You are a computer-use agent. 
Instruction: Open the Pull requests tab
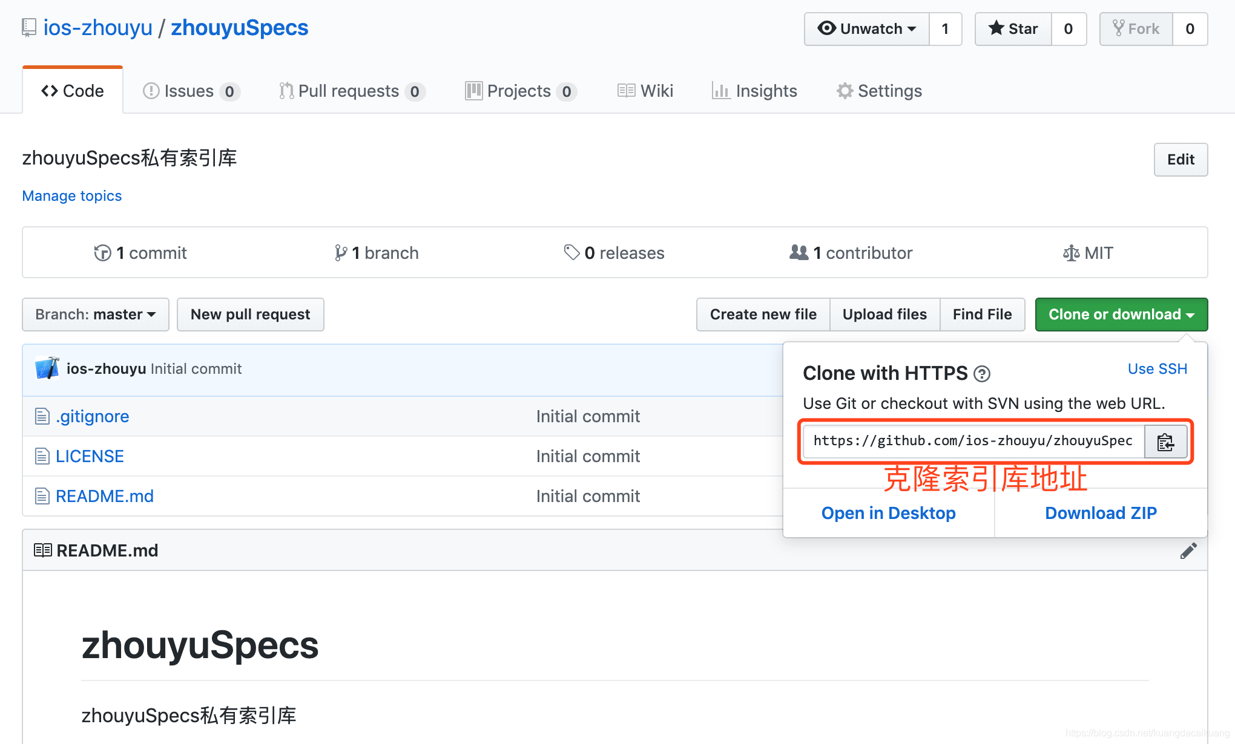(352, 91)
